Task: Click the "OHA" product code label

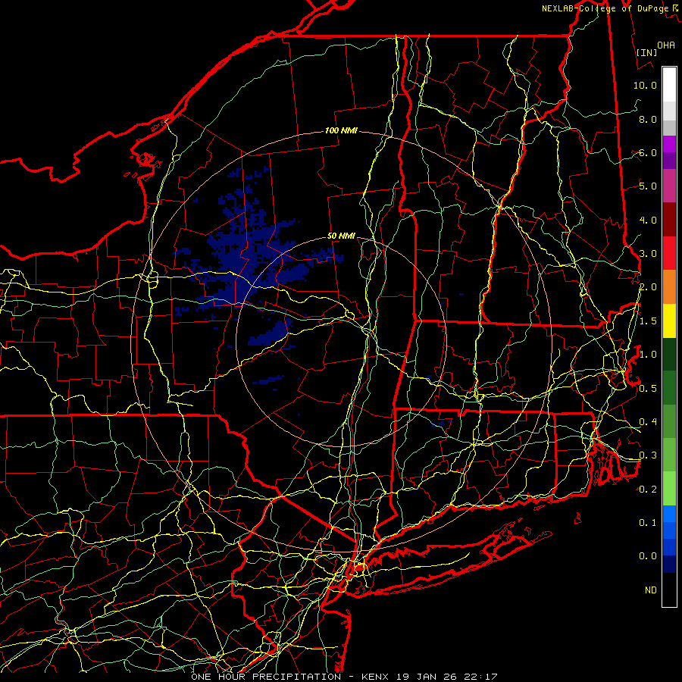Action: (666, 45)
